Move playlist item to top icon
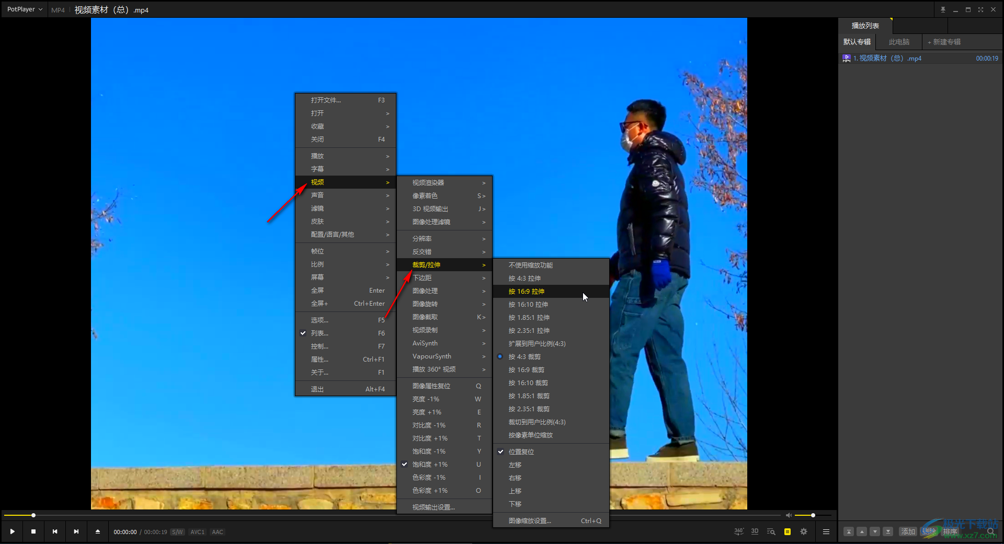 pos(849,531)
